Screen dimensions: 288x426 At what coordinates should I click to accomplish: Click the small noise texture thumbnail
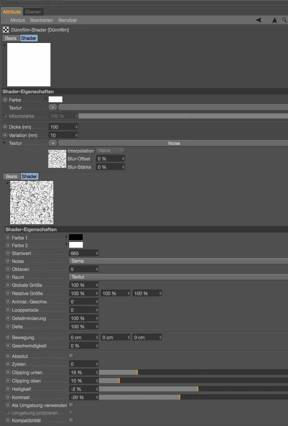click(x=57, y=158)
